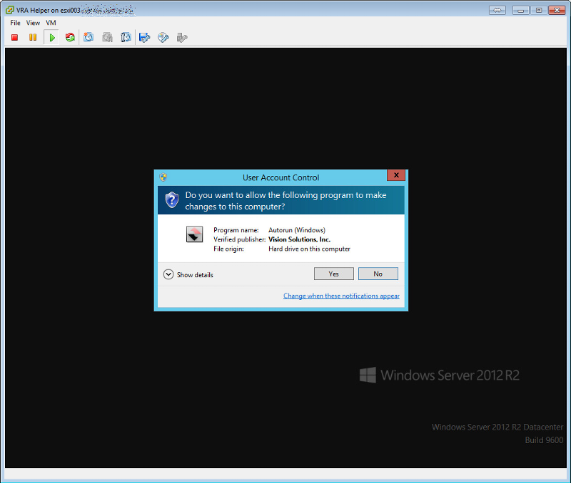Open the Snapshot Manager toolbar icon
This screenshot has height=483, width=571.
point(126,38)
